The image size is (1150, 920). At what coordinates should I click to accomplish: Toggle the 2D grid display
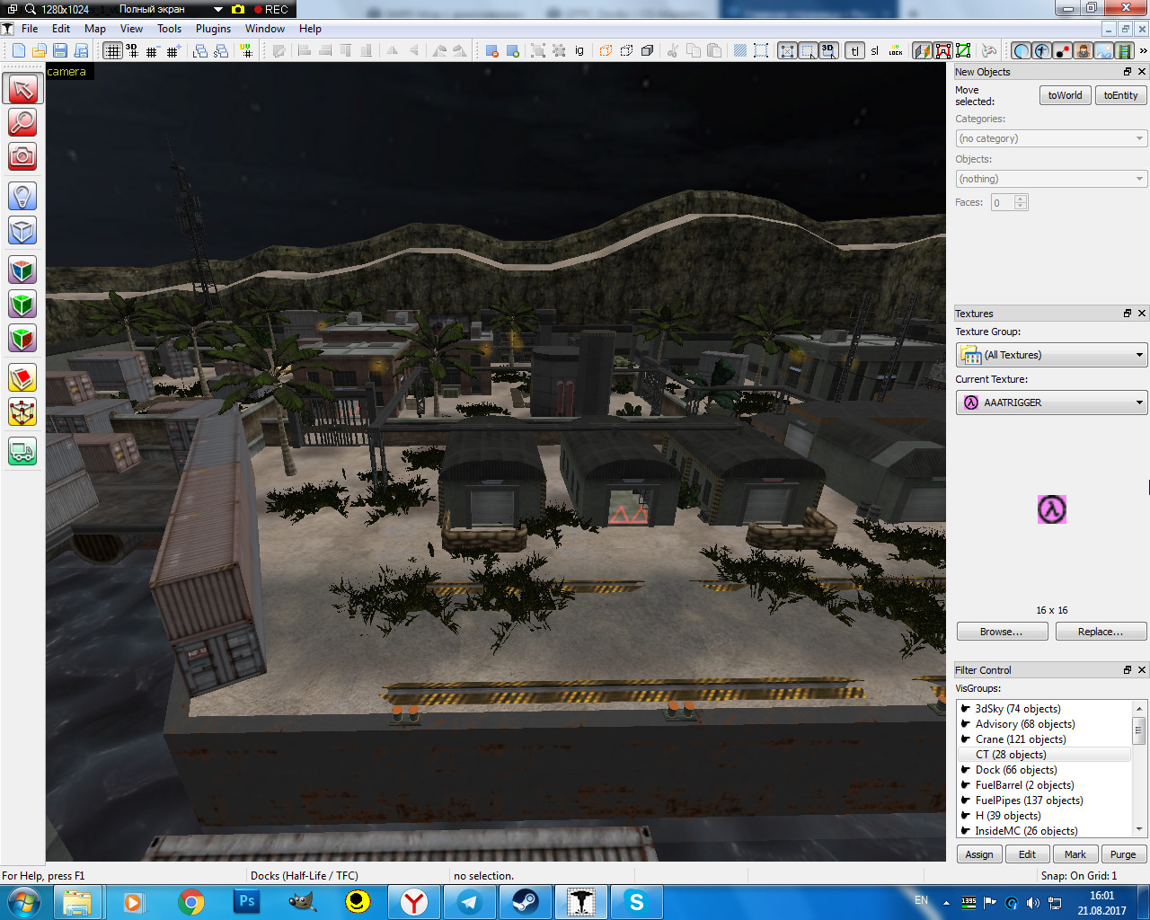click(112, 50)
